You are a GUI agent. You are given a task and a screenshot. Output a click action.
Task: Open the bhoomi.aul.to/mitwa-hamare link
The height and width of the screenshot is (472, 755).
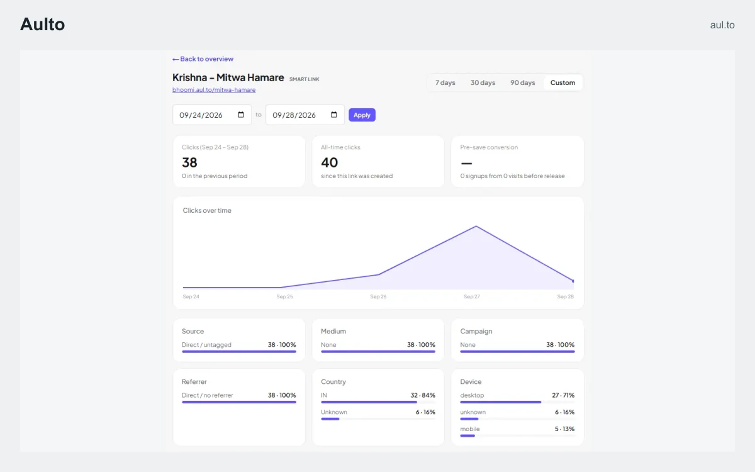pos(214,90)
